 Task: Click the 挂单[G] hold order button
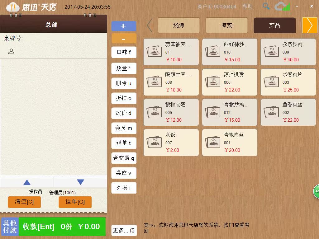[x=75, y=202]
